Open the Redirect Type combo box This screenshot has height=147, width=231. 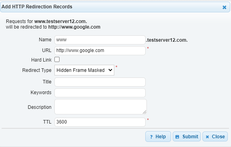[84, 70]
